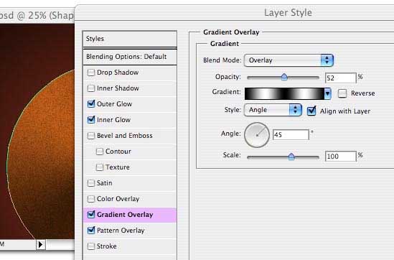Open the Style Angle dropdown

tap(273, 110)
